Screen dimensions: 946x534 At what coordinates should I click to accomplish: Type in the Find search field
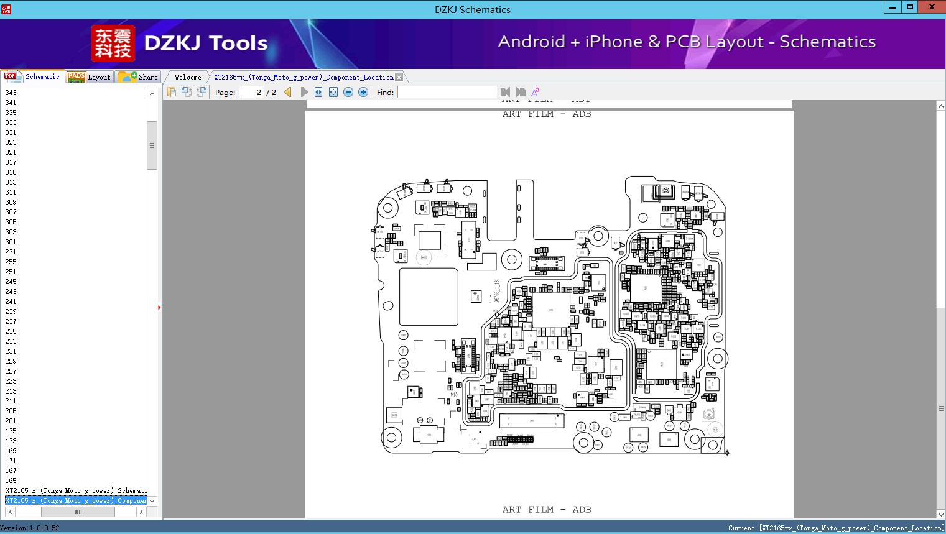(447, 92)
